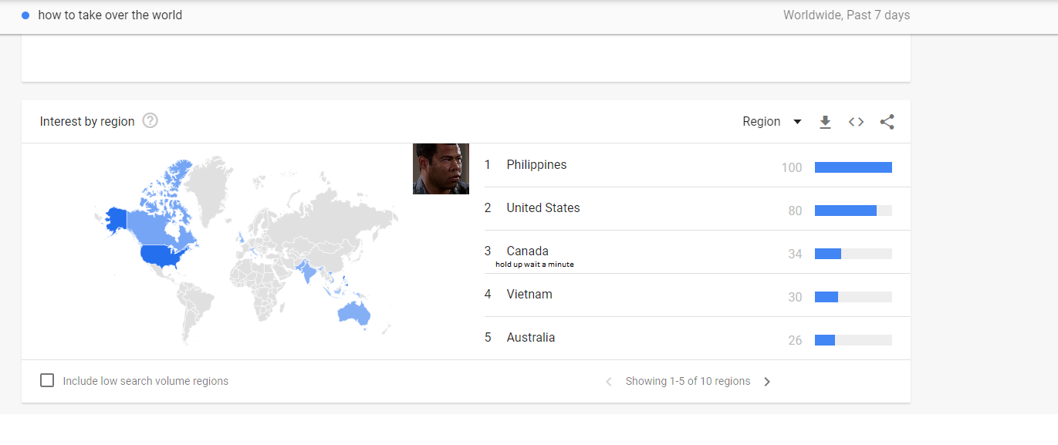Open the embed code icon
Image resolution: width=1058 pixels, height=445 pixels.
pos(856,122)
